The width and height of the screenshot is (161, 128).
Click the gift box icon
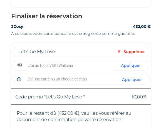pyautogui.click(x=19, y=79)
